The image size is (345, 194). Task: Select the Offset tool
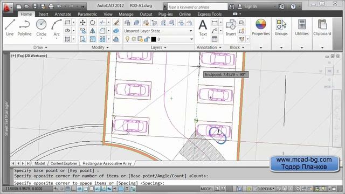(116, 39)
